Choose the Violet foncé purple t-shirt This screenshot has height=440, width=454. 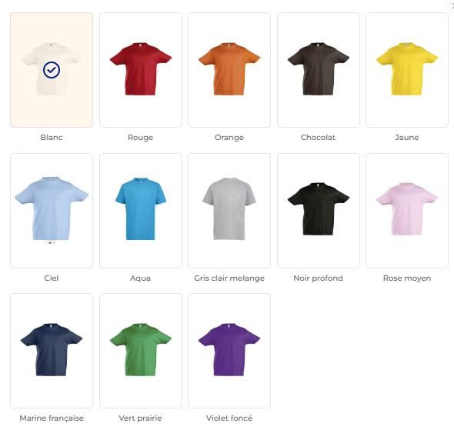(x=229, y=351)
